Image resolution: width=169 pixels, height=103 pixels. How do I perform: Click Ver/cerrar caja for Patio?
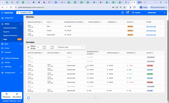(151, 27)
